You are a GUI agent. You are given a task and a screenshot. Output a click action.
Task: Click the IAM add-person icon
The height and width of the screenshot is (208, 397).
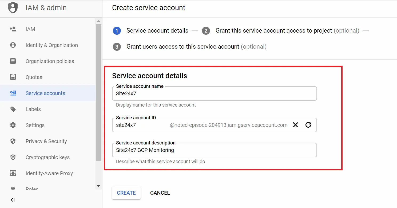[13, 29]
